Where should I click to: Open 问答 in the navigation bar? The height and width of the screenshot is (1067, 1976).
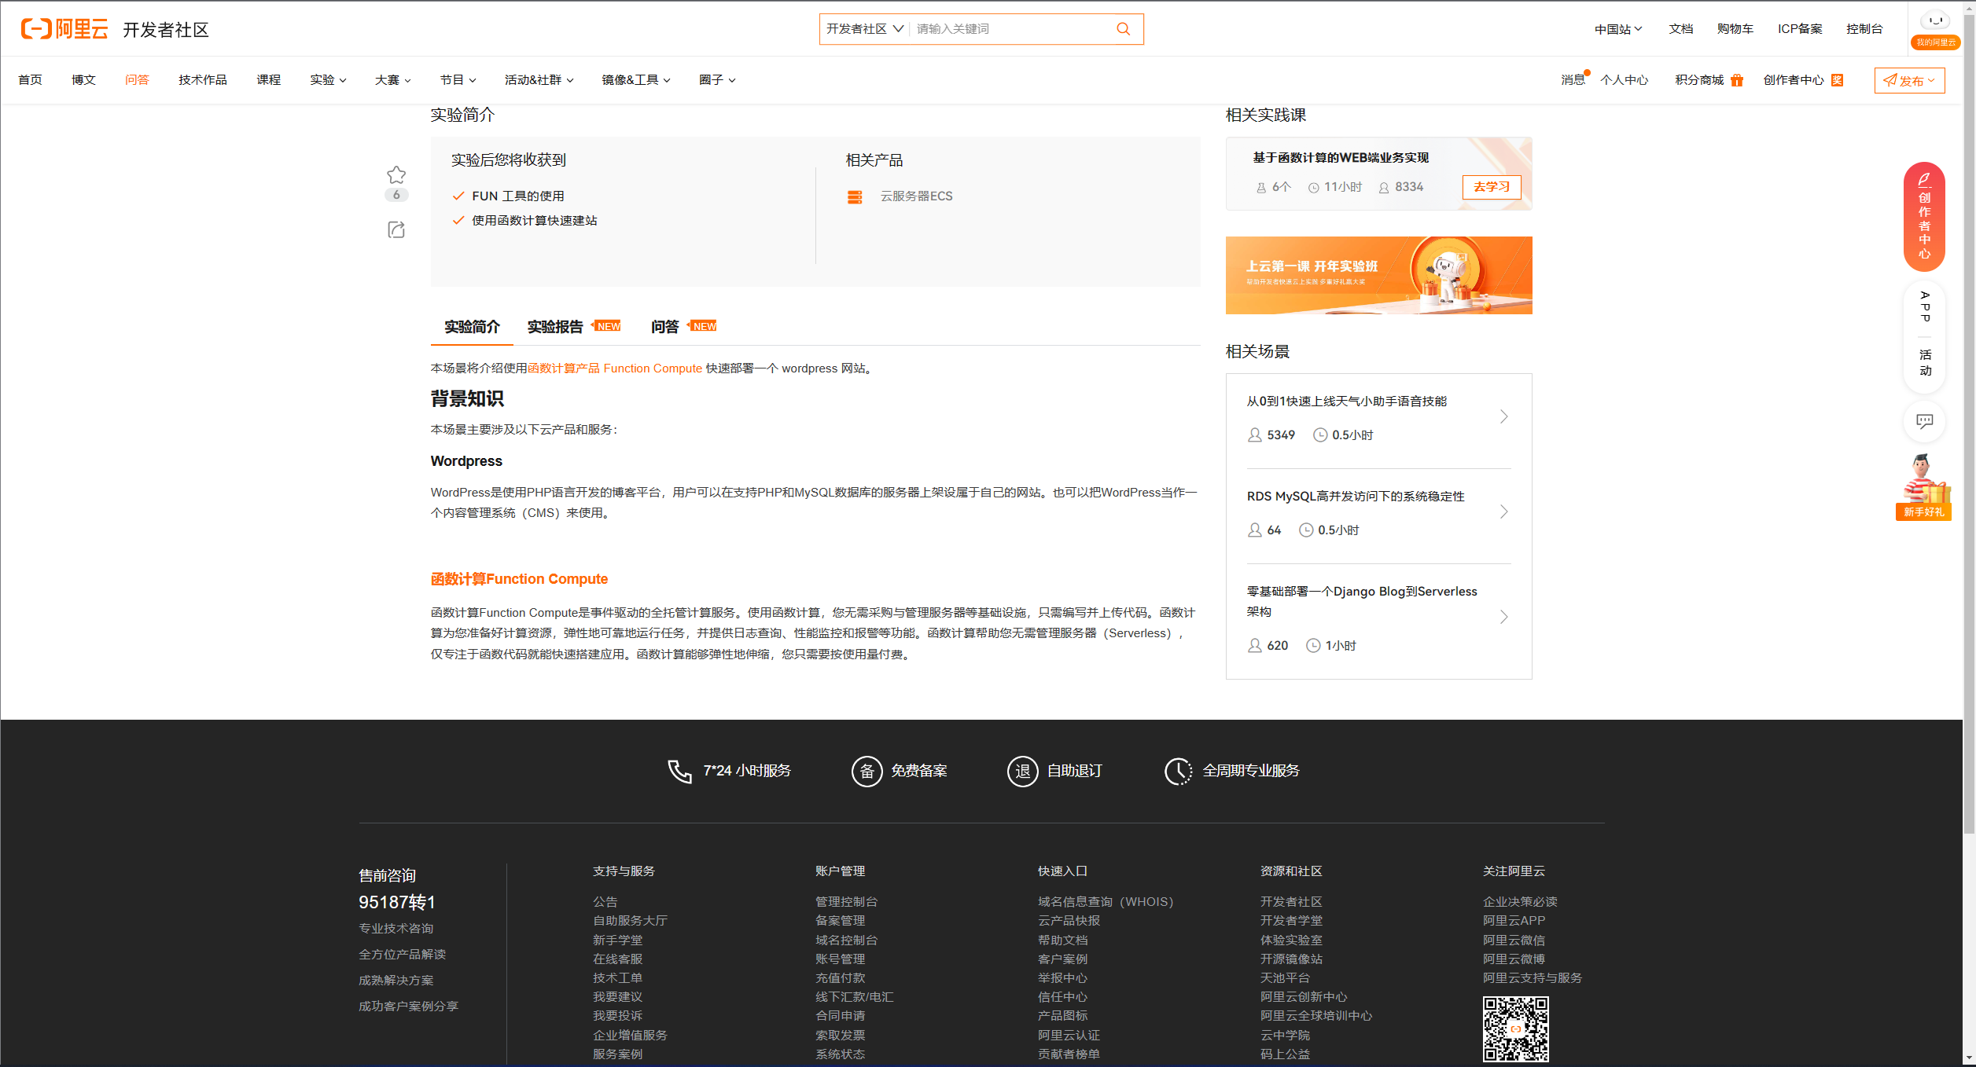pos(137,80)
